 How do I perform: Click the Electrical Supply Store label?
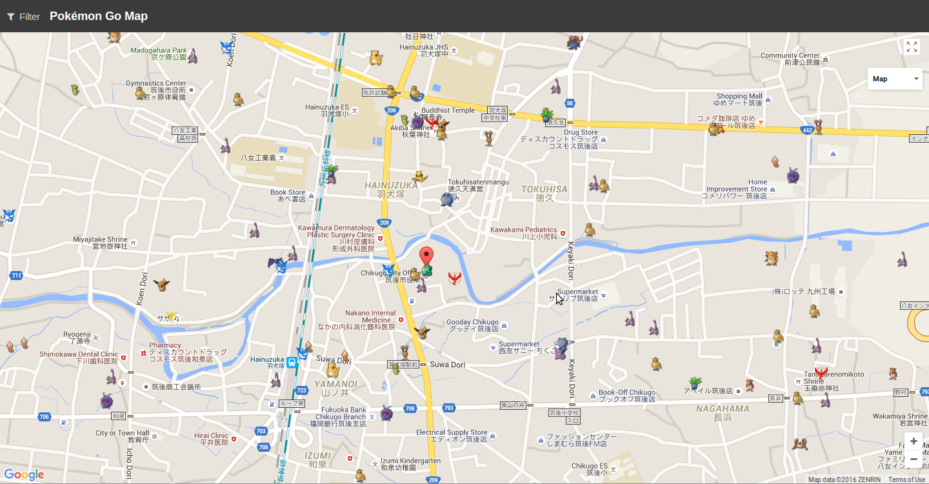pyautogui.click(x=452, y=436)
